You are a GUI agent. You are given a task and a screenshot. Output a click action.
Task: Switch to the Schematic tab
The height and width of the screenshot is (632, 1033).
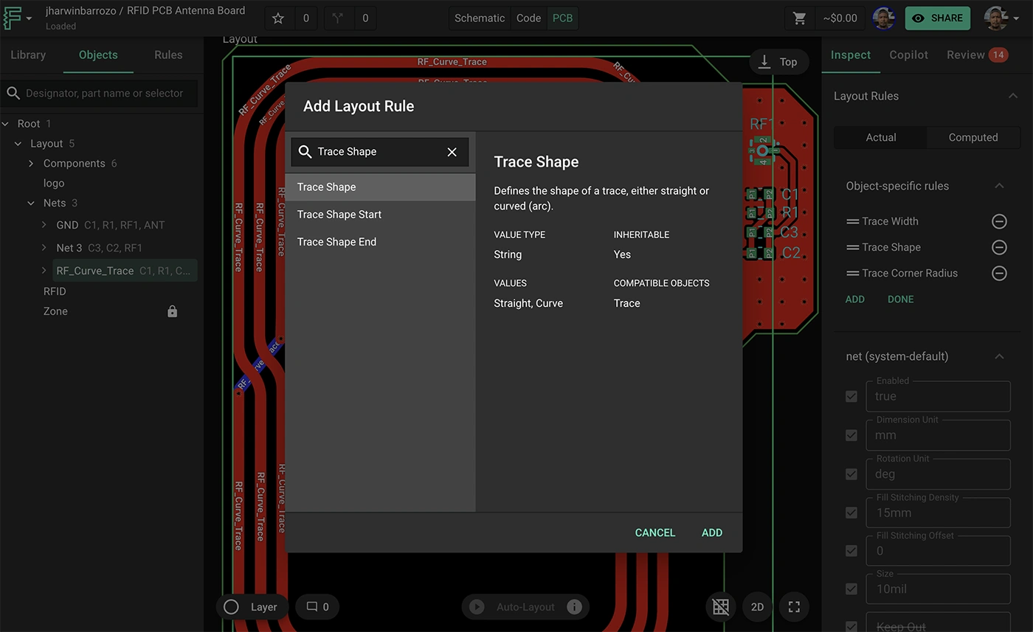tap(479, 18)
